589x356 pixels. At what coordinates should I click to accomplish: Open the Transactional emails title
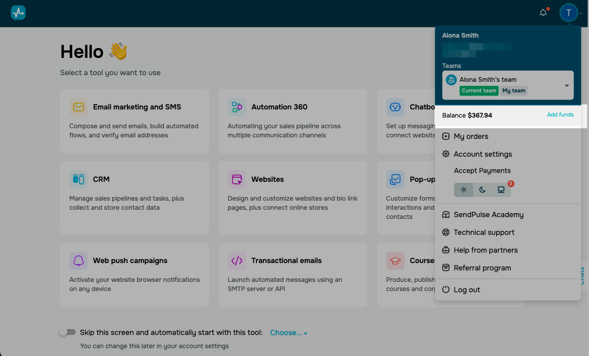[286, 261]
